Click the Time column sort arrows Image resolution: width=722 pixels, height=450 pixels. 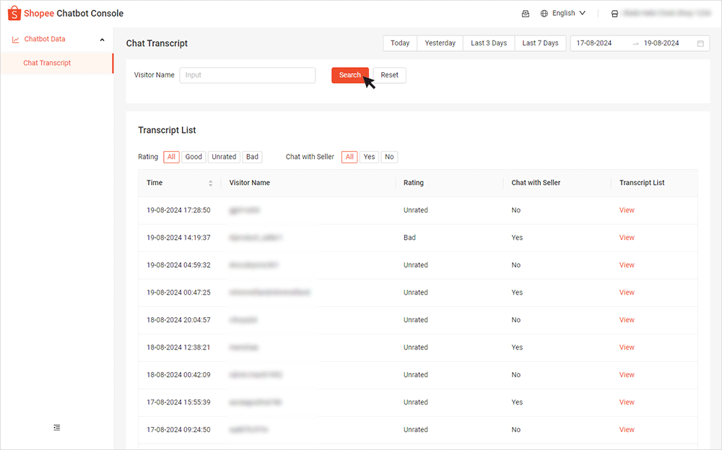pyautogui.click(x=211, y=183)
